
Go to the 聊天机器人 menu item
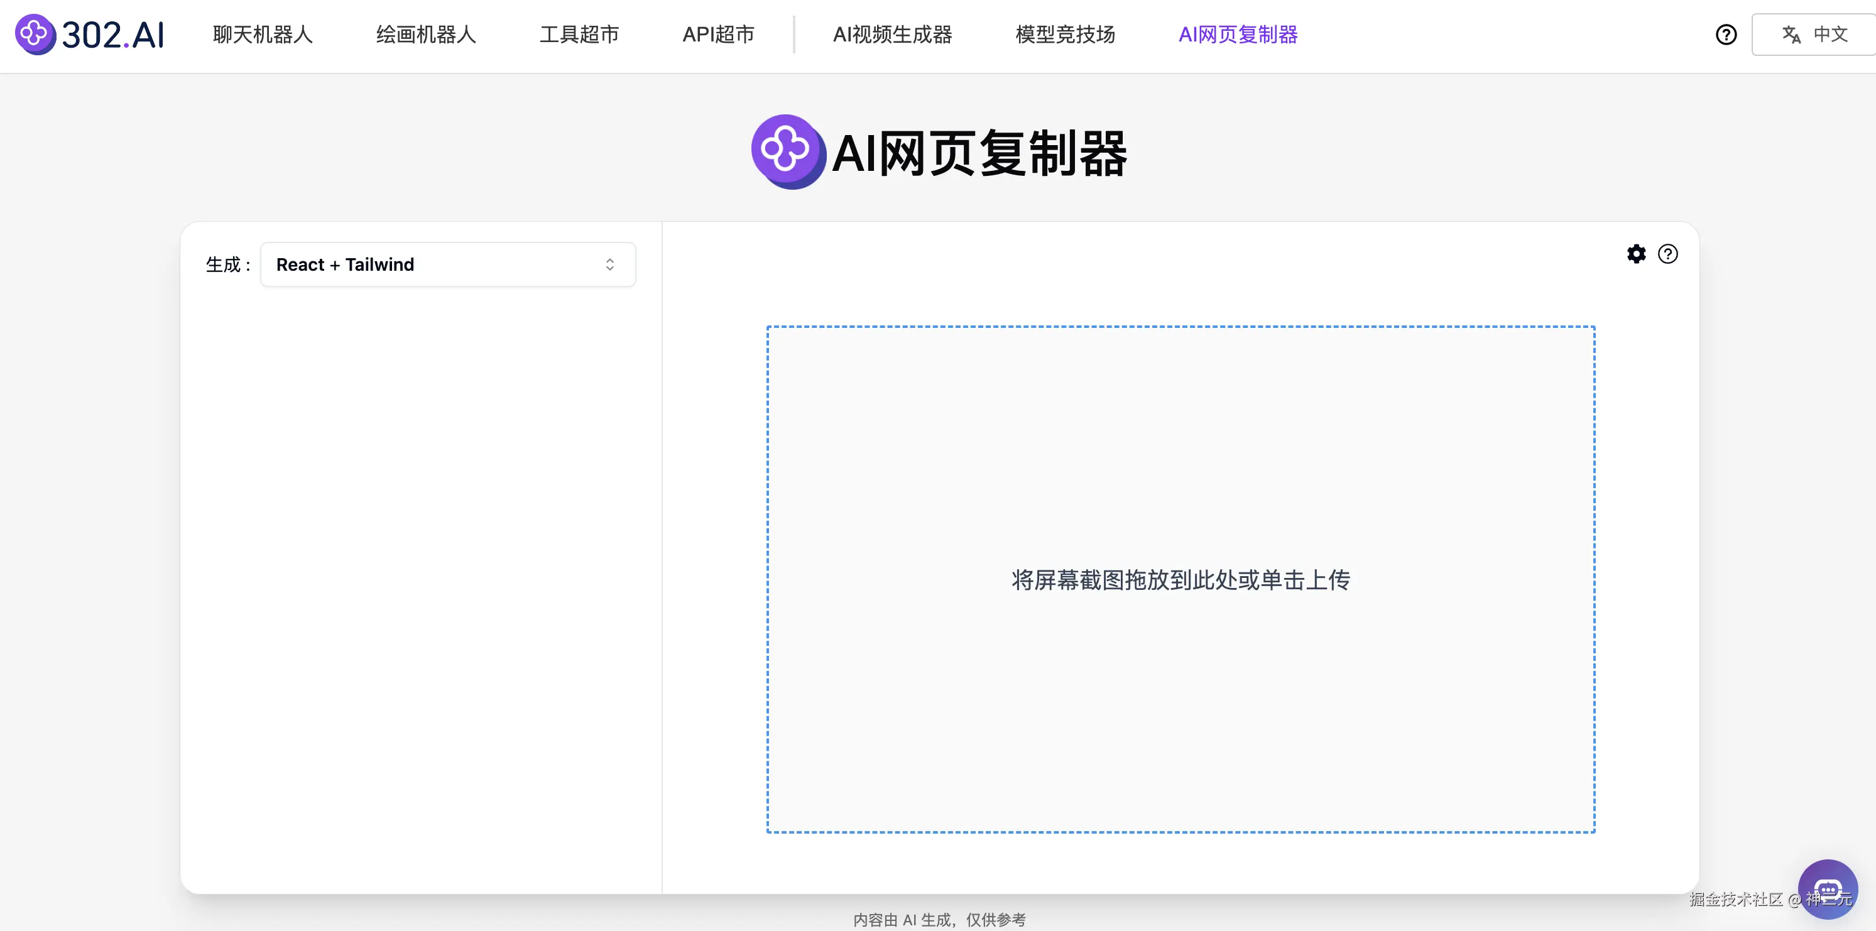tap(262, 34)
